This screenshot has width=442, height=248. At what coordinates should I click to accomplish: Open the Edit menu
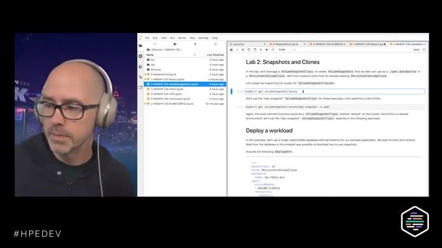point(155,38)
